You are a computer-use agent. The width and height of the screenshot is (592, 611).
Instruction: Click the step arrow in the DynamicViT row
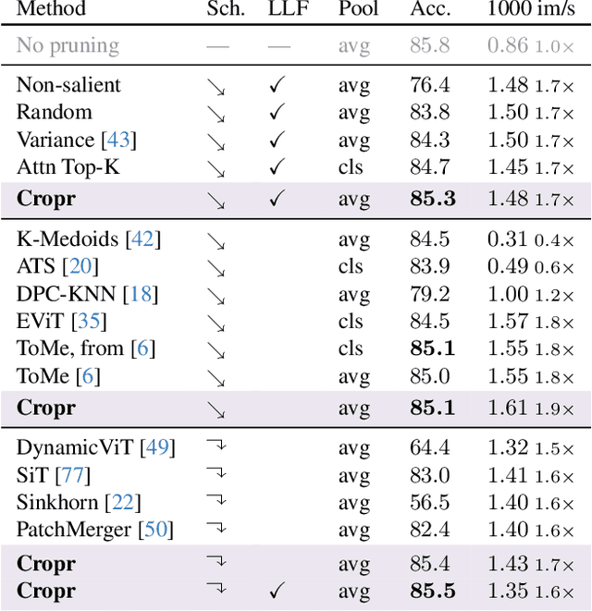click(x=216, y=447)
